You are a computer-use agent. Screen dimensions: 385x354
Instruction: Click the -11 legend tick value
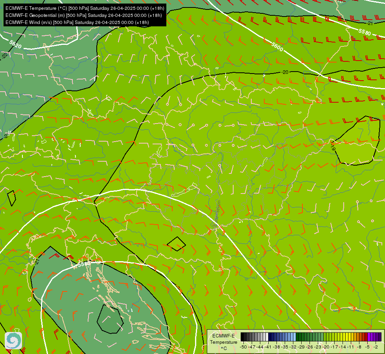[x=351, y=347]
